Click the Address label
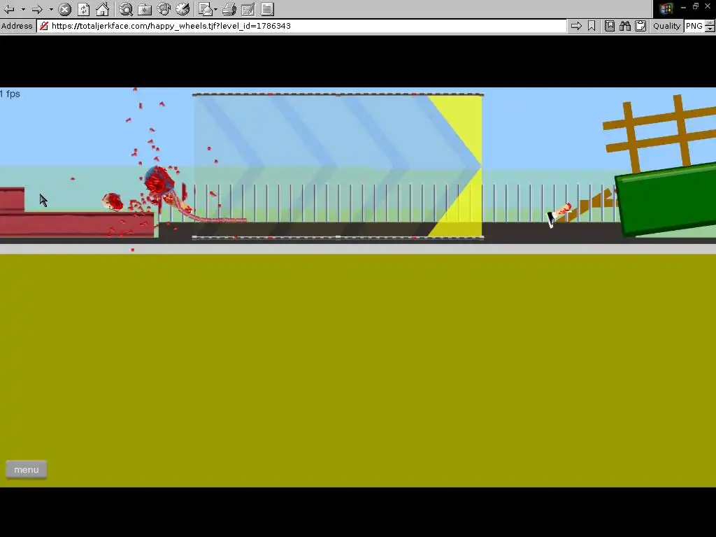Screen dimensions: 716x537 [17, 26]
